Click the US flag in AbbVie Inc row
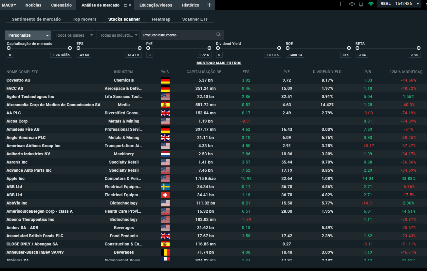The height and width of the screenshot is (271, 427). [165, 203]
